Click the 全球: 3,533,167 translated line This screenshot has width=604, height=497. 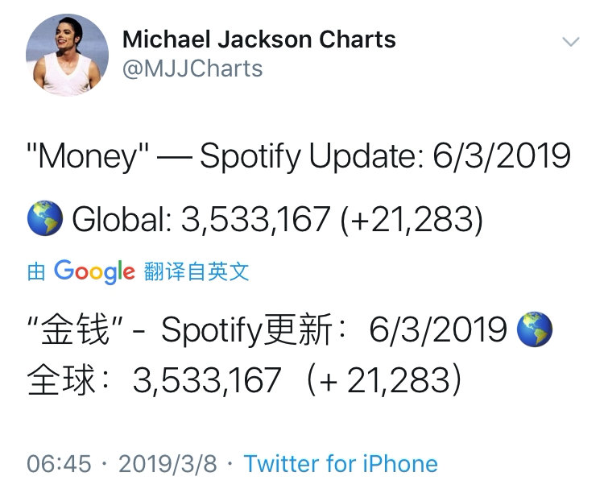[245, 380]
